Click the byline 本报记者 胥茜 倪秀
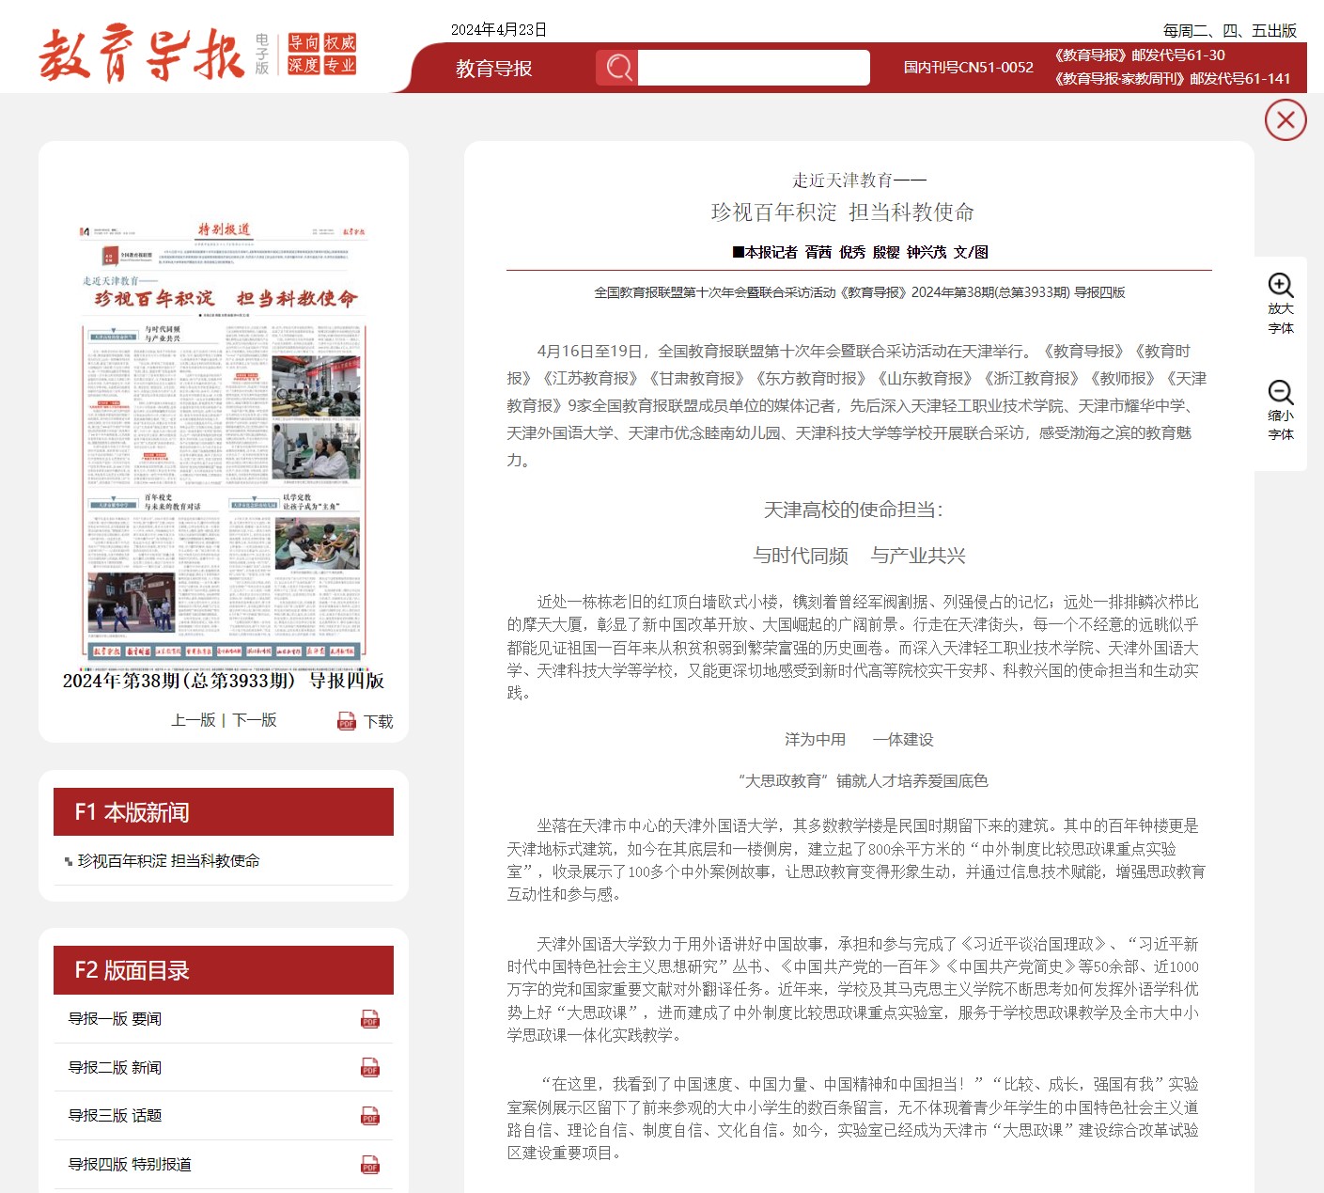 coord(800,252)
